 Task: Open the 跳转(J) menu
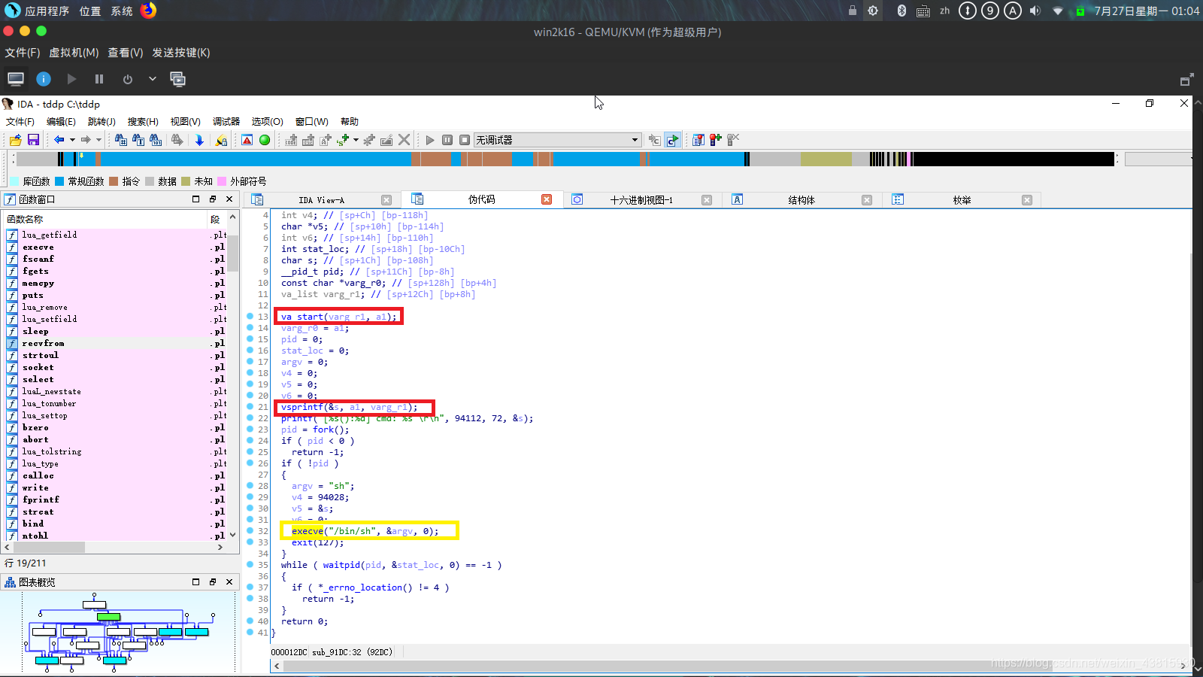tap(102, 121)
